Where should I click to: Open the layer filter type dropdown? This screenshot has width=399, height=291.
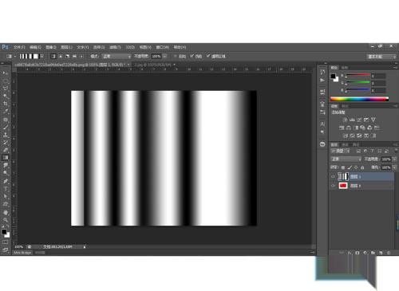(x=340, y=151)
